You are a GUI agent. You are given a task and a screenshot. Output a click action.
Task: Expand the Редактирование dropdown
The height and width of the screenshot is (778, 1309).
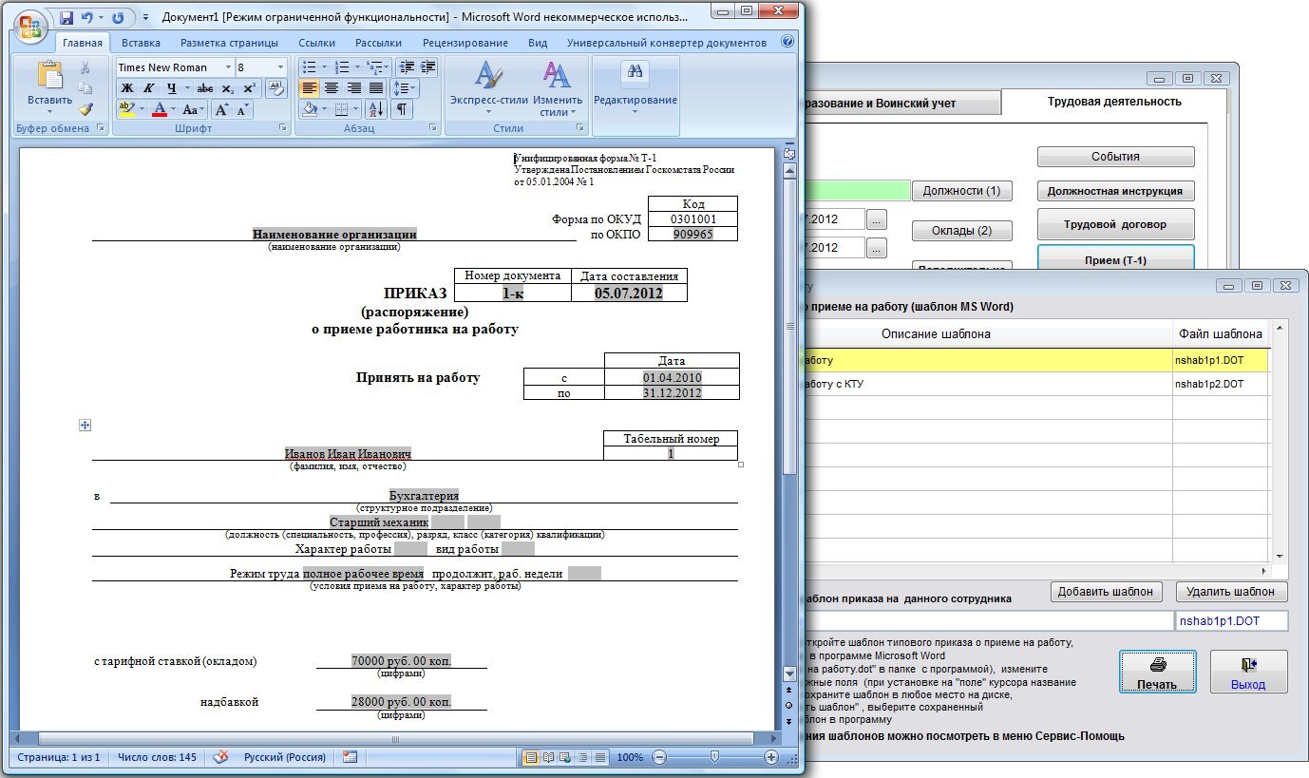635,112
